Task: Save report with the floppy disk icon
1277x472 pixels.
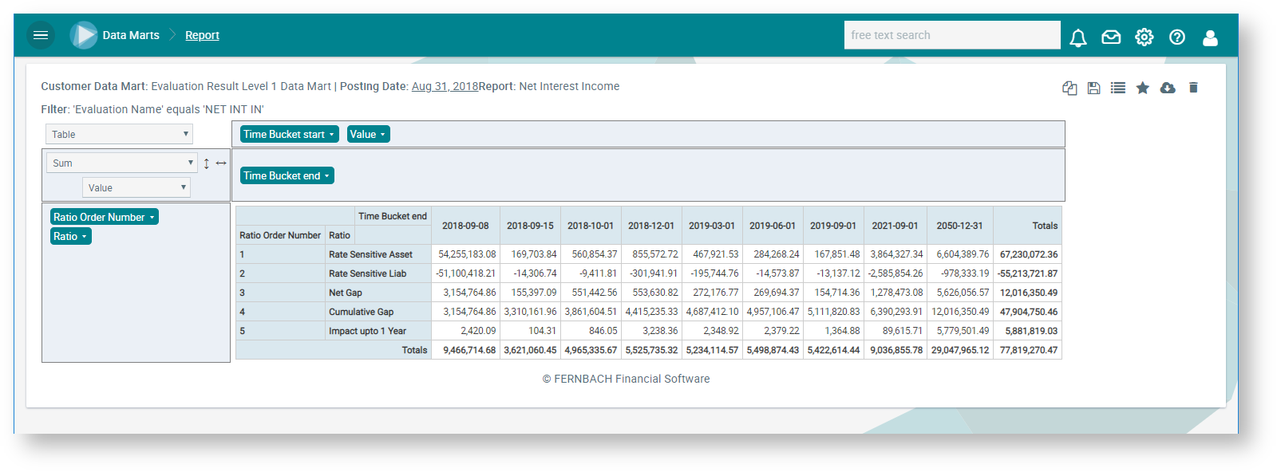Action: 1093,88
